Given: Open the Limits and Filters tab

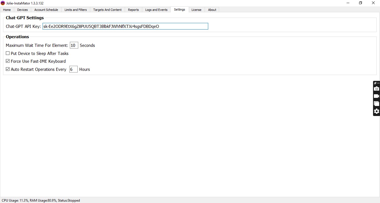Looking at the screenshot, I should tap(75, 10).
